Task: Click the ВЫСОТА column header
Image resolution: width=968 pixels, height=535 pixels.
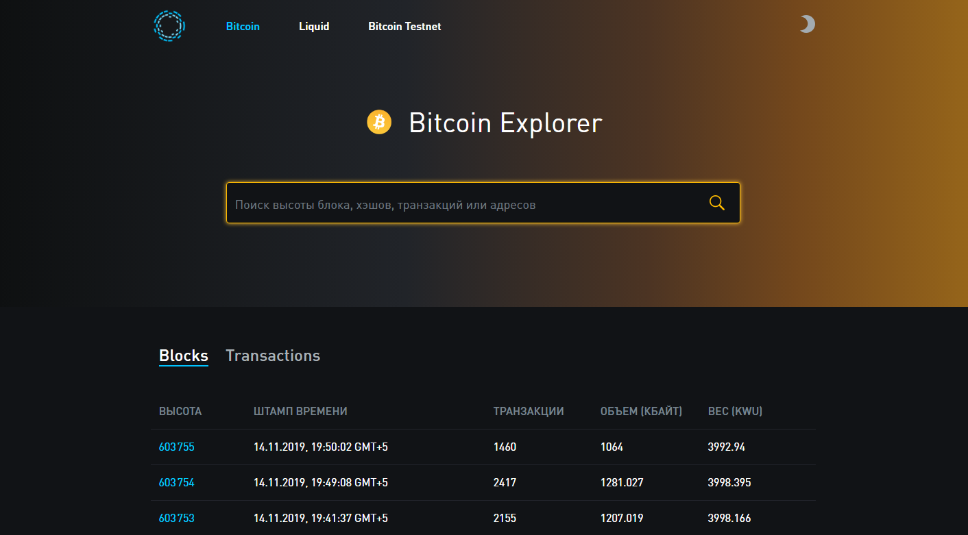Action: click(x=180, y=411)
